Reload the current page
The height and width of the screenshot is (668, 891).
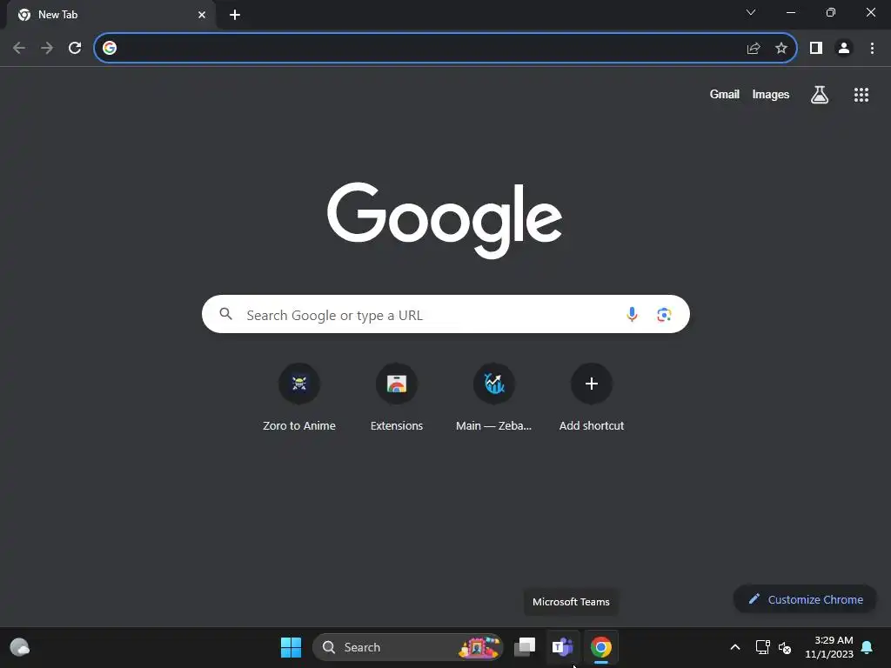coord(75,49)
